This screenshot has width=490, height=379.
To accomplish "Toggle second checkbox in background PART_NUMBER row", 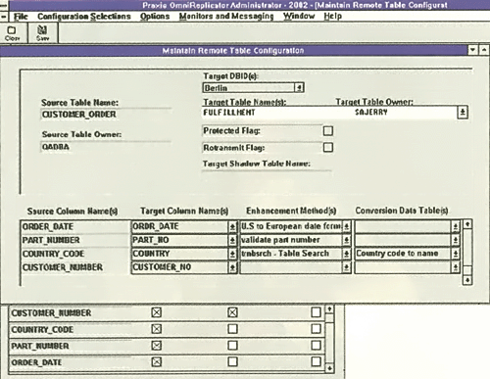I will click(x=232, y=346).
